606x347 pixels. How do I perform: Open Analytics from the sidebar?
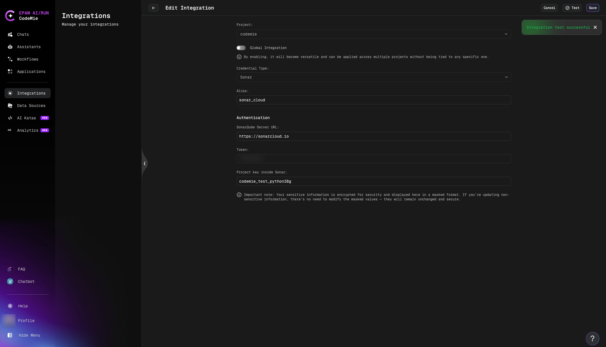click(28, 130)
